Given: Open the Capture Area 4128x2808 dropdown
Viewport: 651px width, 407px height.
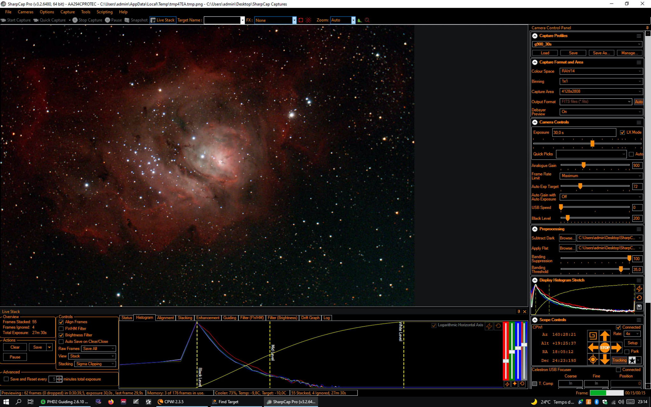Looking at the screenshot, I should pos(601,92).
